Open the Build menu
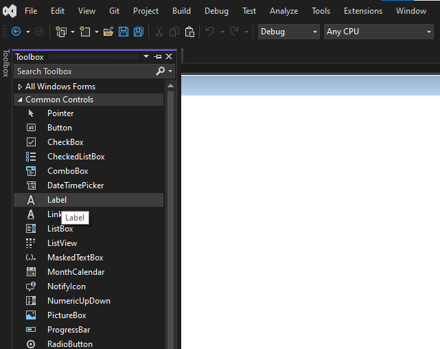 [181, 11]
